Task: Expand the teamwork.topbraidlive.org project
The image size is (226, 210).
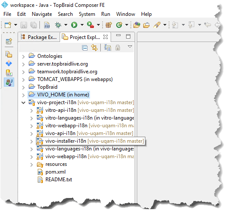Action: (x=23, y=72)
